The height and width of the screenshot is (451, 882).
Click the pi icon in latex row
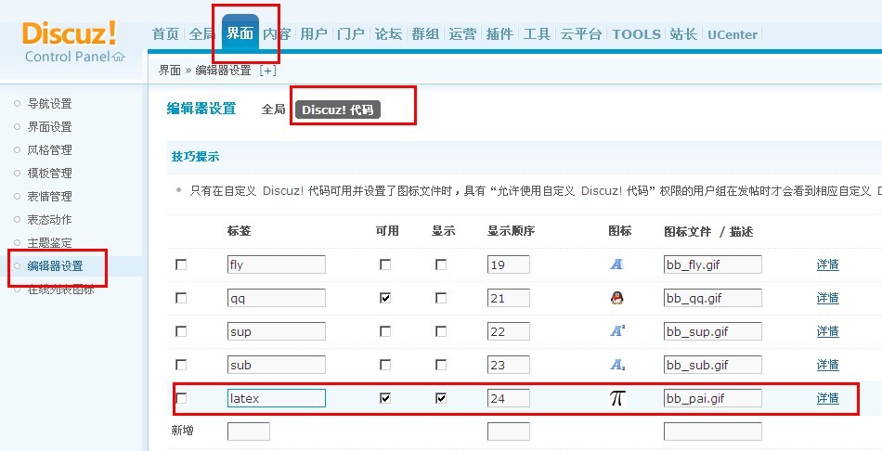click(x=617, y=398)
